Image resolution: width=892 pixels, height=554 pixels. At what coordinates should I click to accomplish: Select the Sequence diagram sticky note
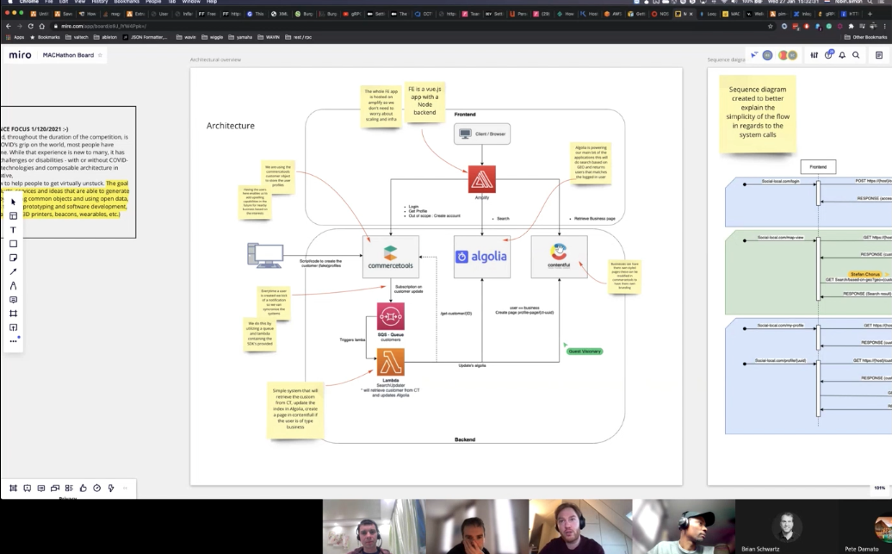coord(757,114)
